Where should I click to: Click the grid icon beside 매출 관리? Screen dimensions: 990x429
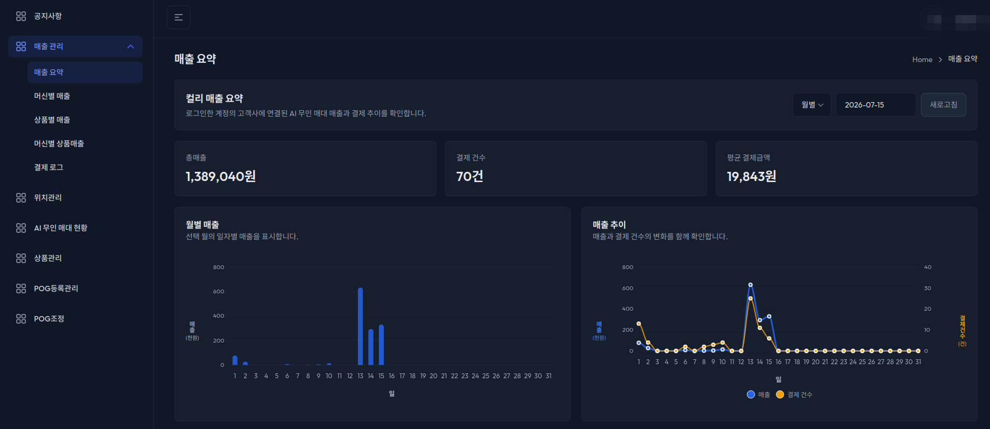tap(21, 46)
